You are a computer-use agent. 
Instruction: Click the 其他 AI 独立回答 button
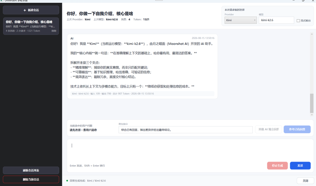(x=269, y=129)
